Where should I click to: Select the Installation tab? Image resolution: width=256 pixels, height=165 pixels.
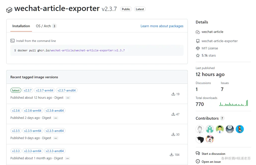click(21, 26)
